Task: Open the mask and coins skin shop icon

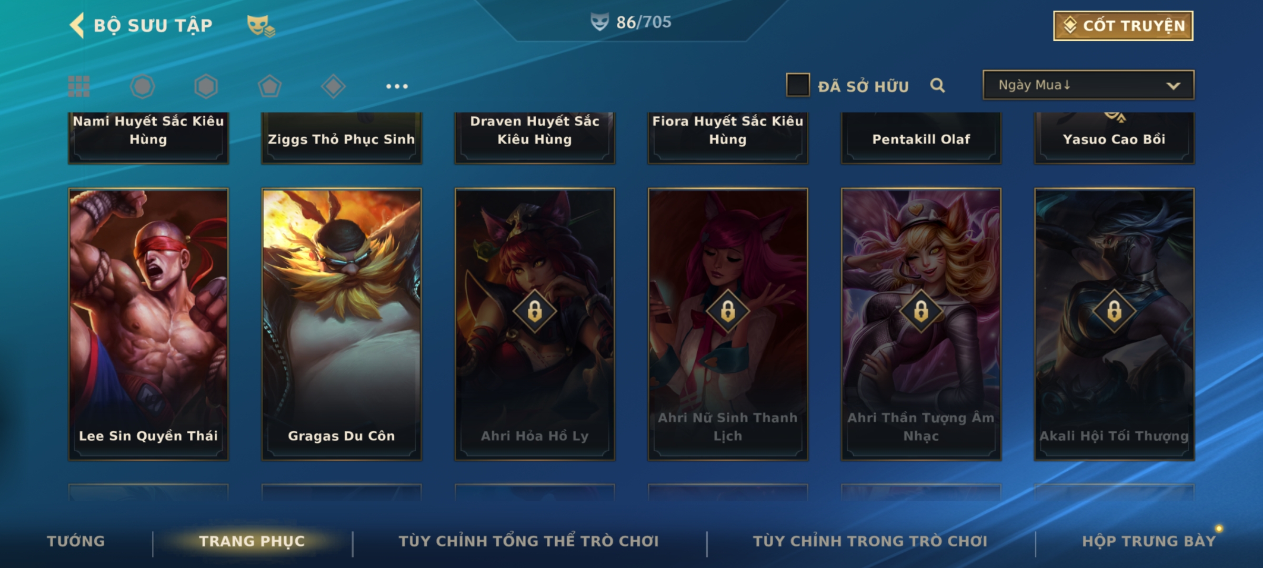Action: point(260,26)
